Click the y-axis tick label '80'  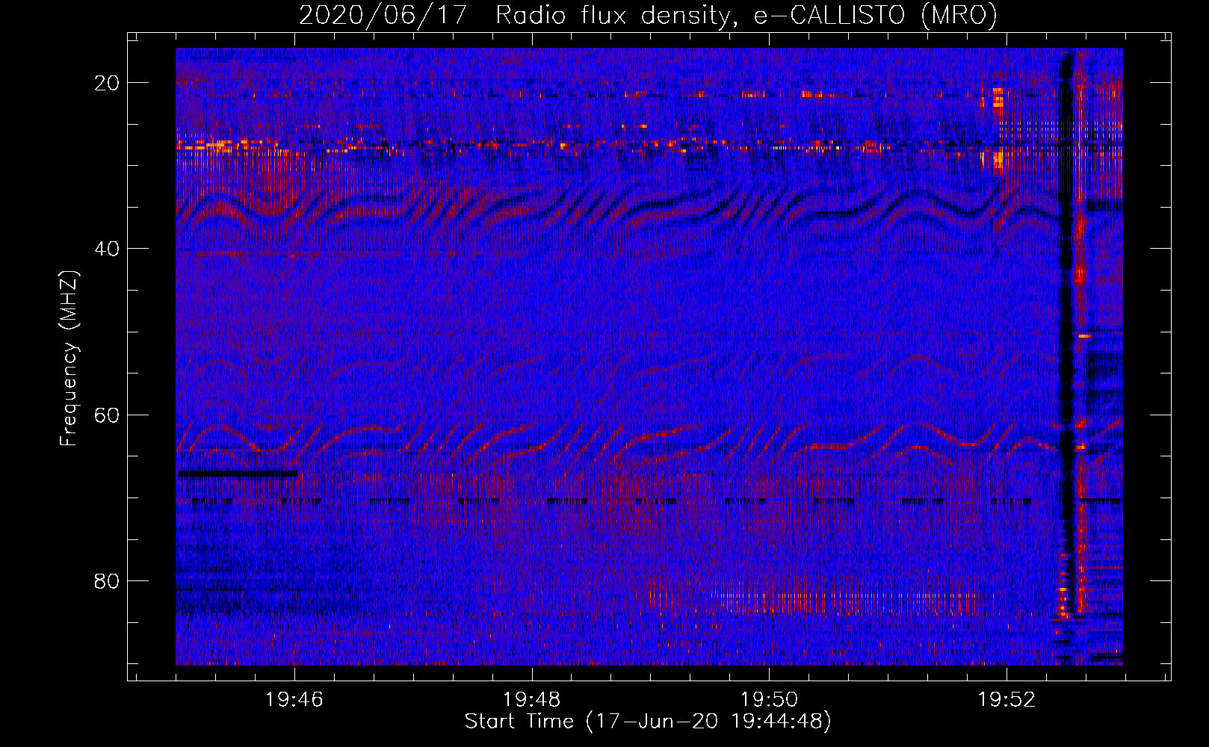pyautogui.click(x=107, y=581)
